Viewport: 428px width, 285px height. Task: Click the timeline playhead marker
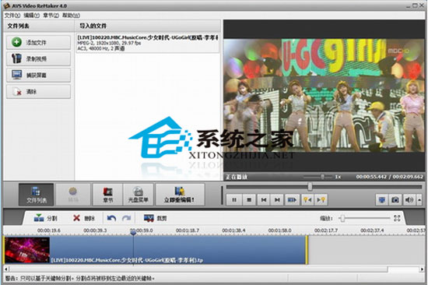(x=133, y=233)
